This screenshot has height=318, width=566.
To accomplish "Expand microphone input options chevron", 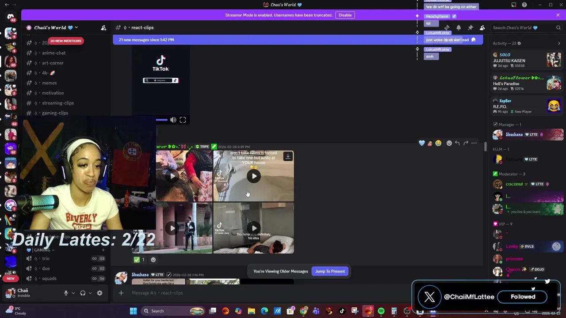I will point(73,293).
